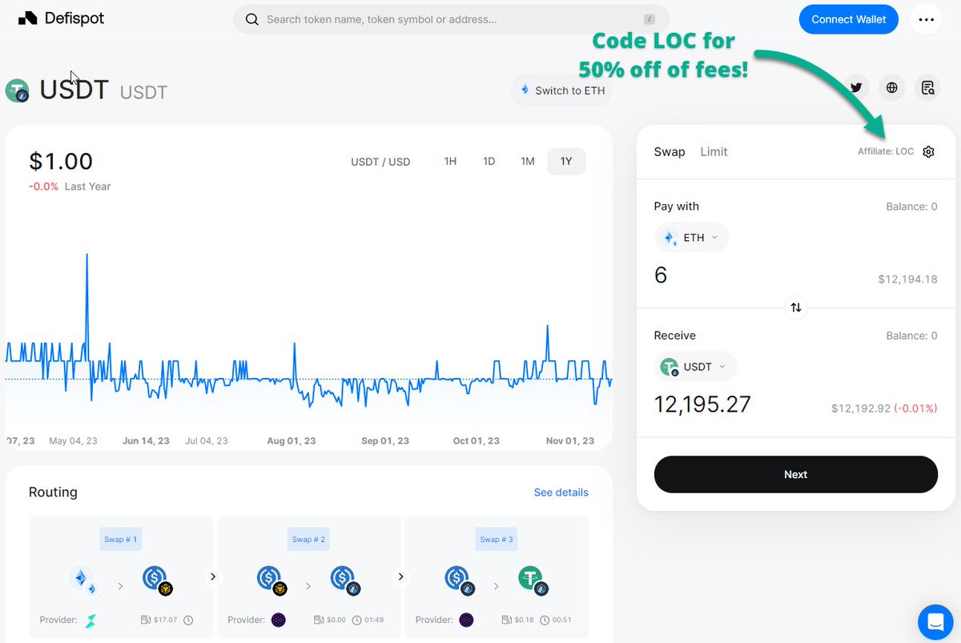Viewport: 961px width, 643px height.
Task: Open the token's Twitter page icon
Action: [x=856, y=88]
